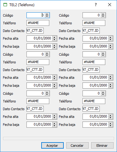117x152 pixels.
Task: Click the Eliminar button
Action: click(x=102, y=145)
